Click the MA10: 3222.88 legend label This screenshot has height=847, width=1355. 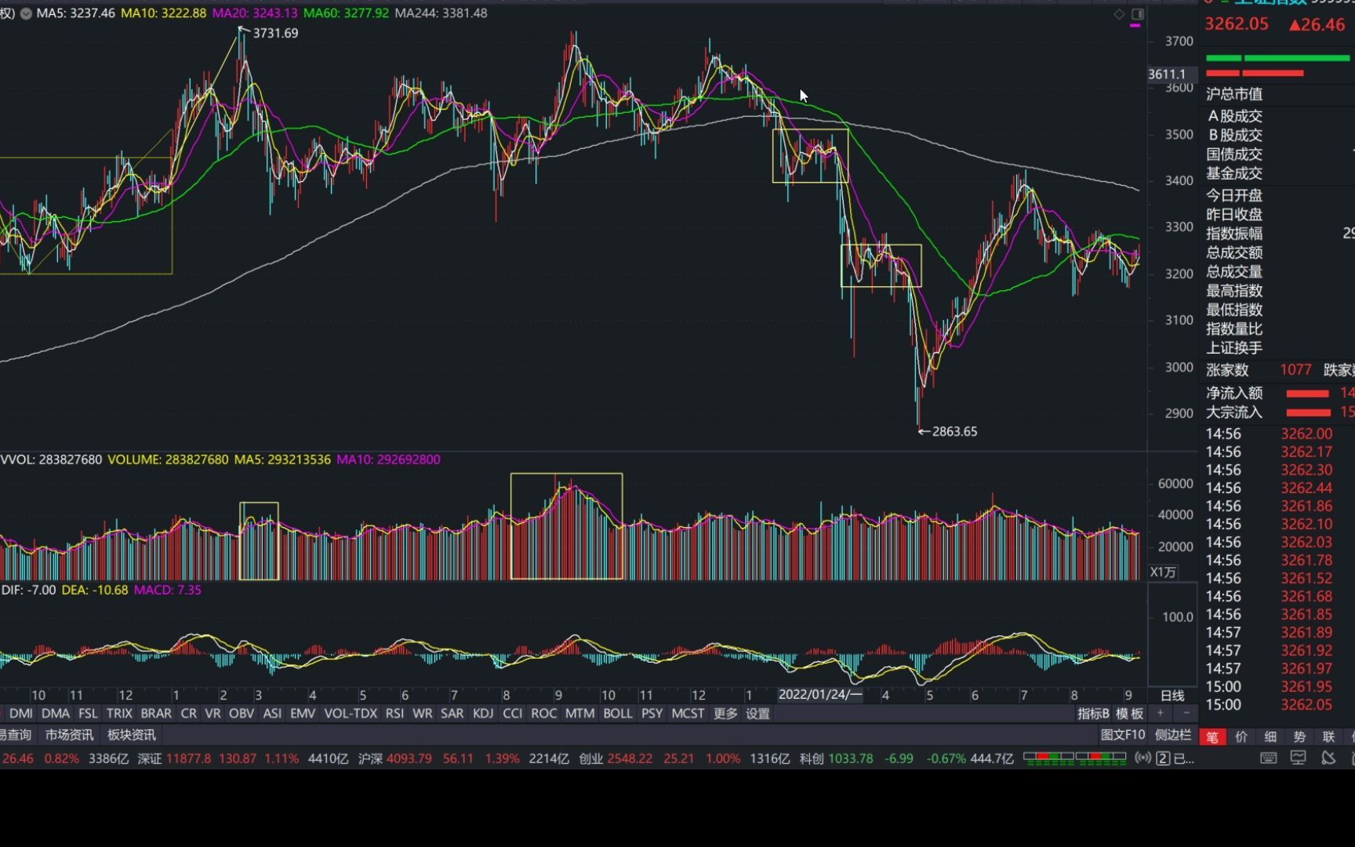(164, 13)
